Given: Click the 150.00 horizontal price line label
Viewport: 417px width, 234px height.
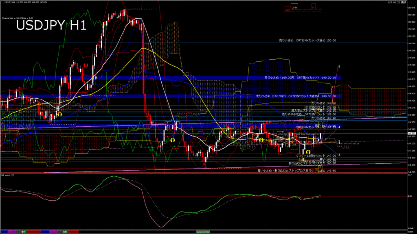Looking at the screenshot, I should [x=307, y=41].
